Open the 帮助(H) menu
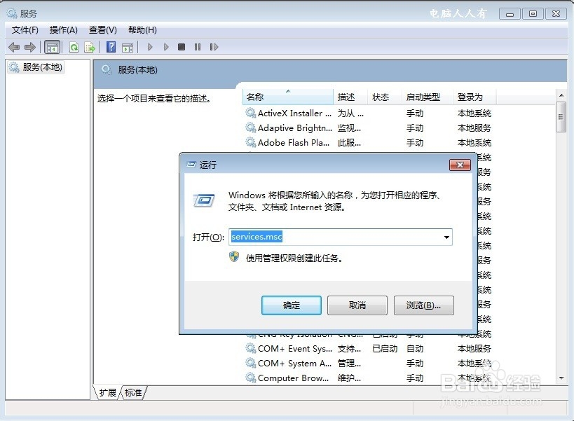 (142, 30)
